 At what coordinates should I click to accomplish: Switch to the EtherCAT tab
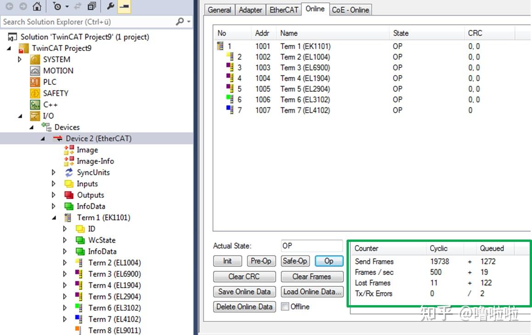pyautogui.click(x=284, y=10)
